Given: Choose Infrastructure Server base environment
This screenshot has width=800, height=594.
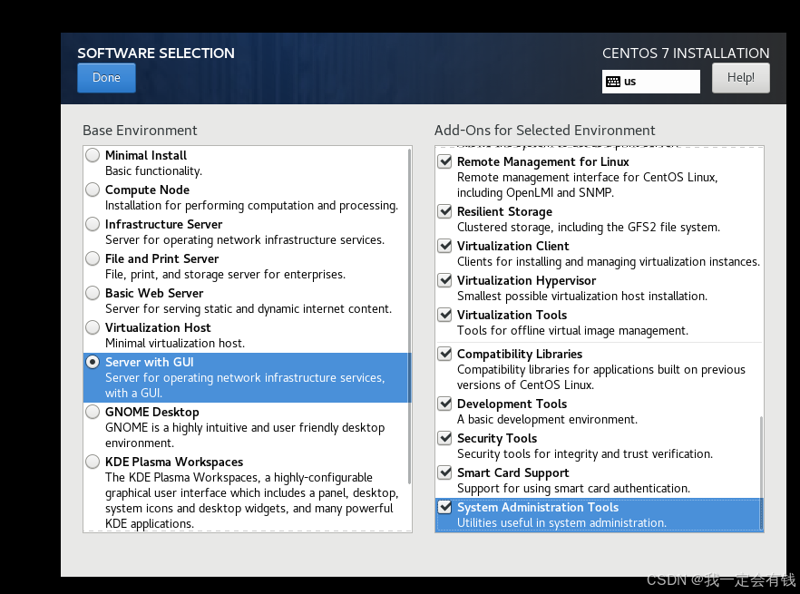Looking at the screenshot, I should [93, 224].
